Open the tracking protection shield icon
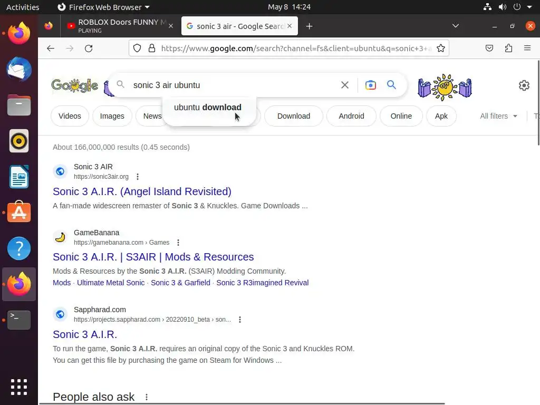 (x=137, y=48)
